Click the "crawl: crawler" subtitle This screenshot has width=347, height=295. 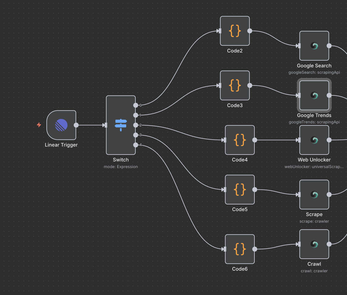[314, 271]
